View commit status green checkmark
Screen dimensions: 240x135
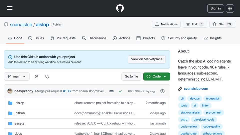click(x=120, y=91)
